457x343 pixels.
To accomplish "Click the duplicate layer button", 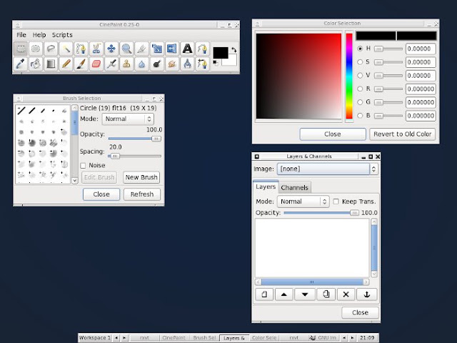I will (326, 294).
